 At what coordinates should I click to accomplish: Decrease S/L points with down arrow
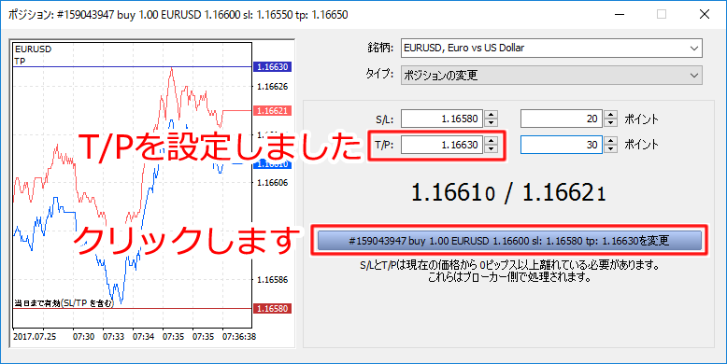[x=611, y=122]
